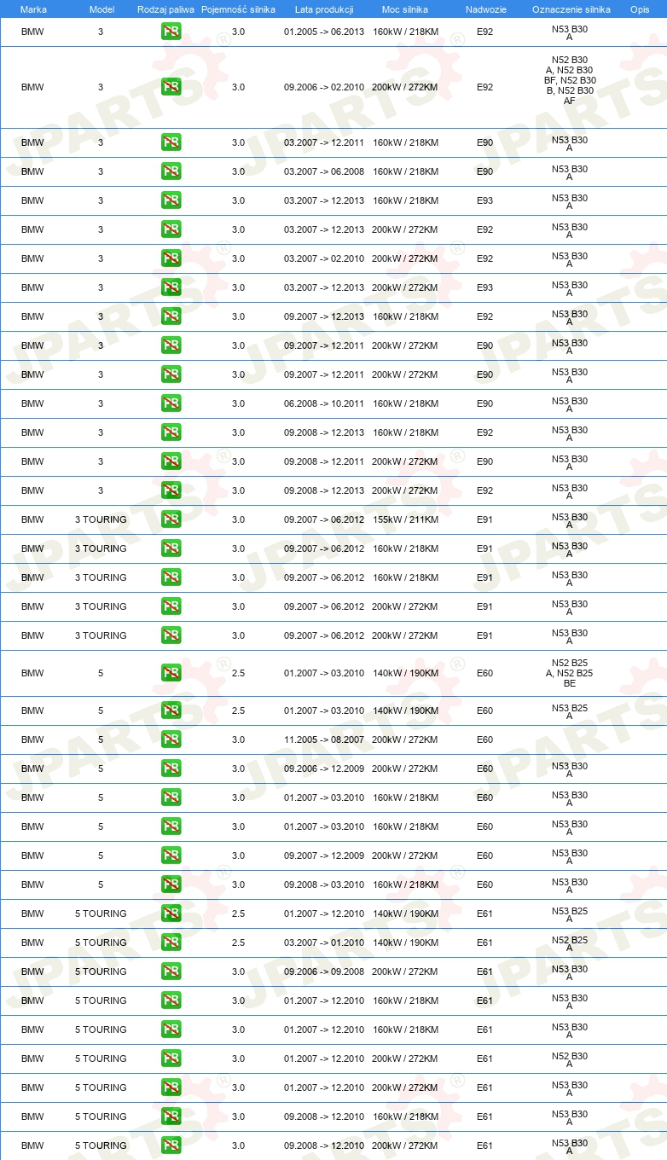Click the multi-line engine code cell starting N52 B30 A
The image size is (667, 1160).
click(x=570, y=80)
